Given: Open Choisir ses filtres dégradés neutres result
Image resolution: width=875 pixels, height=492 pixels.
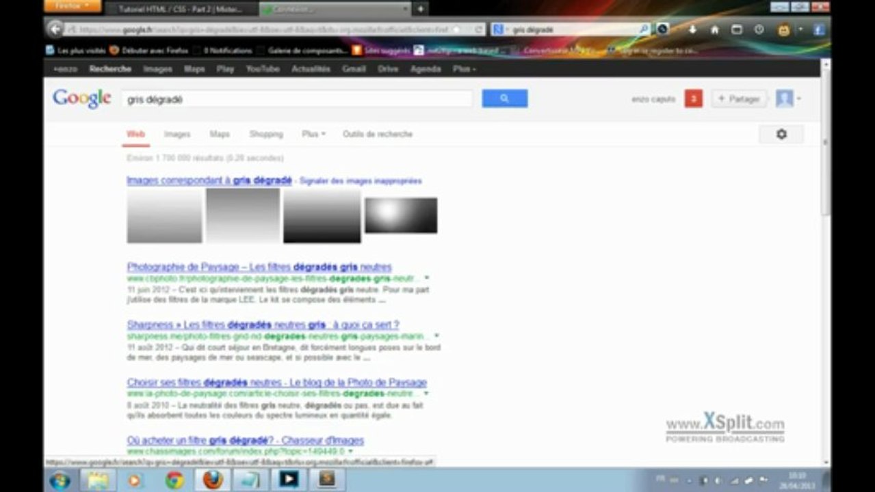Looking at the screenshot, I should click(x=277, y=382).
